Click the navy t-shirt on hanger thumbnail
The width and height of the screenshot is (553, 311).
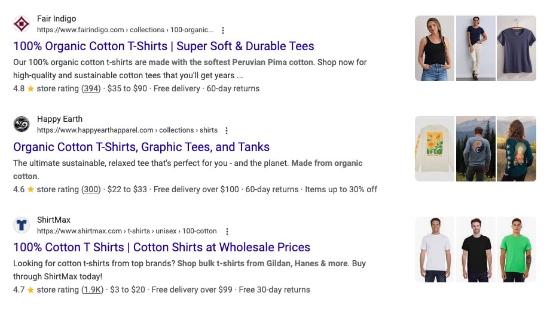click(x=517, y=48)
